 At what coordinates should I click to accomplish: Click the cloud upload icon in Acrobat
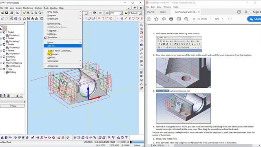(164, 19)
